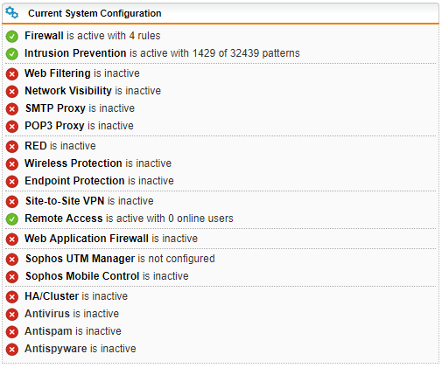Open the Sophos Mobile Control link
442x368 pixels.
[x=82, y=276]
